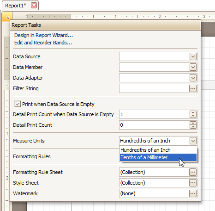Increase Detail Print Count when Empty value
This screenshot has height=211, width=215.
pos(193,112)
